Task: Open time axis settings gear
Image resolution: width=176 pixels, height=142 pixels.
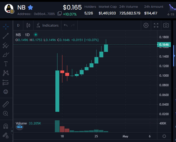Action: [x=164, y=136]
